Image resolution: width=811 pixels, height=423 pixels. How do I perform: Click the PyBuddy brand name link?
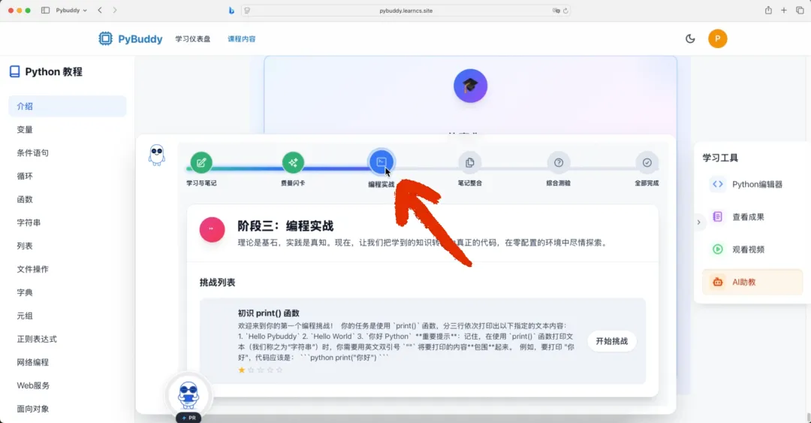coord(140,39)
